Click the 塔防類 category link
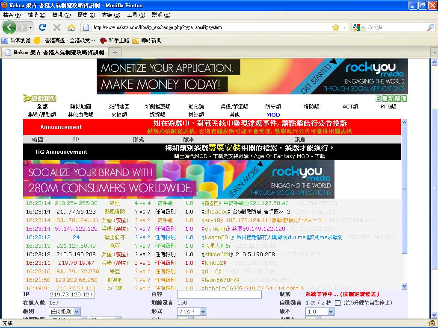Viewport: 438px width, 328px height. tap(311, 107)
